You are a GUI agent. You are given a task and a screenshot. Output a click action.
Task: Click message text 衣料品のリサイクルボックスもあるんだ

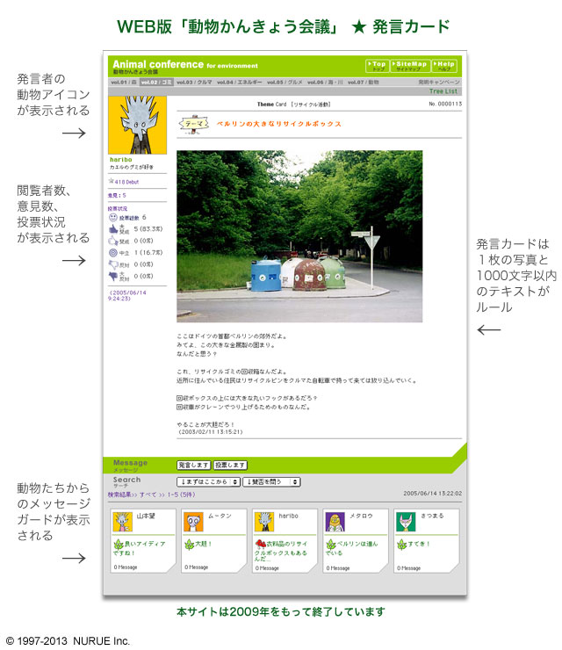click(281, 552)
